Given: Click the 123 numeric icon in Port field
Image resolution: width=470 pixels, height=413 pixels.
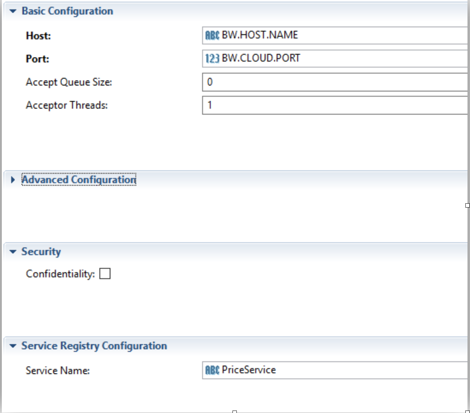Looking at the screenshot, I should [x=212, y=58].
